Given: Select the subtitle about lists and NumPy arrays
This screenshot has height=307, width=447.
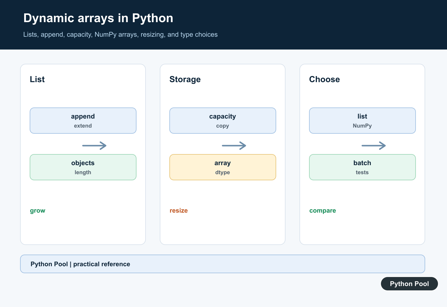Looking at the screenshot, I should (120, 35).
